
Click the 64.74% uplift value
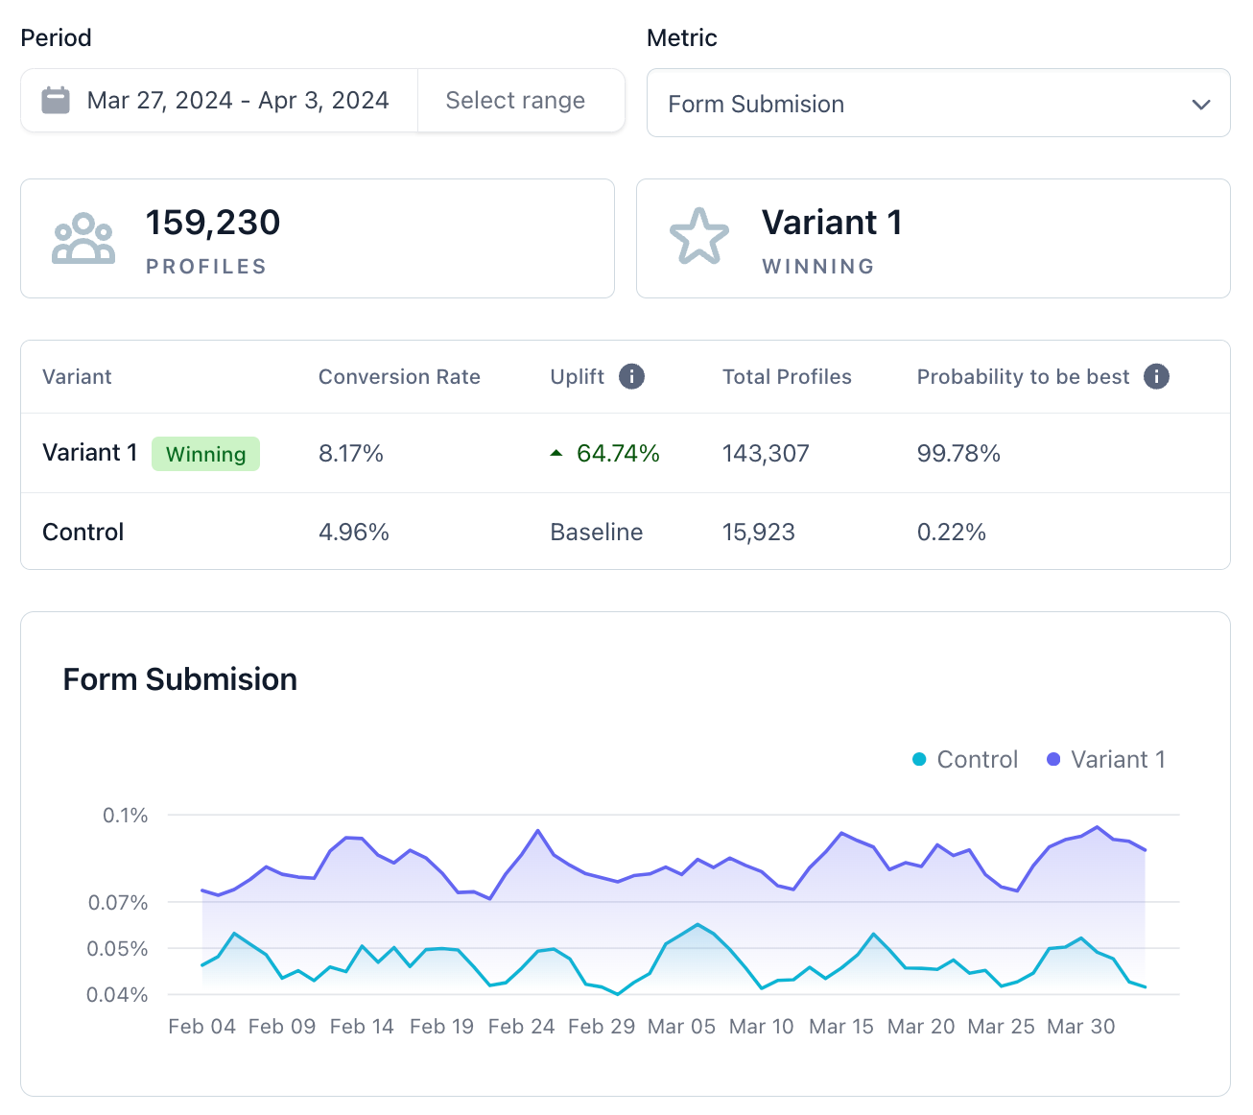click(x=618, y=453)
